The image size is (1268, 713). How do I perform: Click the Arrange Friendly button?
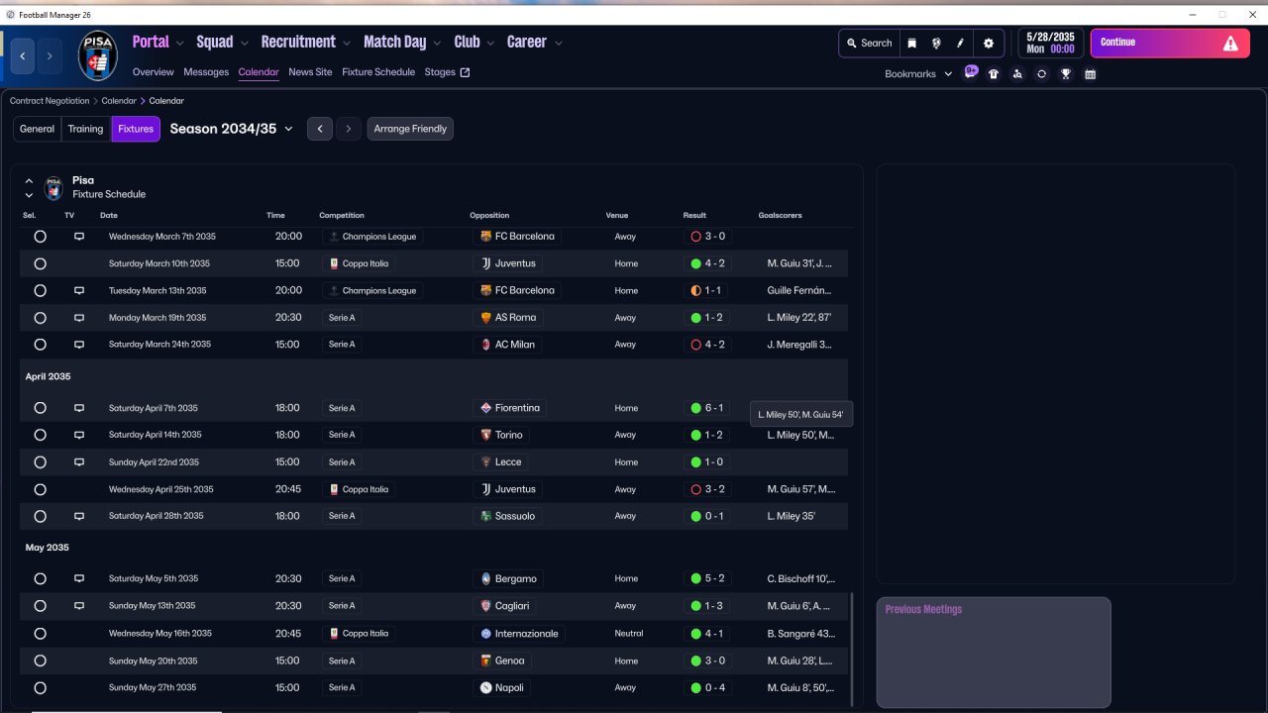pyautogui.click(x=410, y=129)
